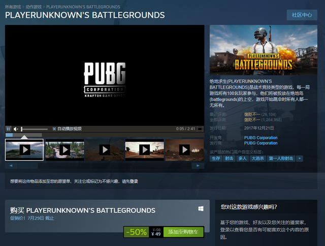Viewport: 325px width, 246px height.
Task: Open the 射击 tag
Action: point(229,159)
